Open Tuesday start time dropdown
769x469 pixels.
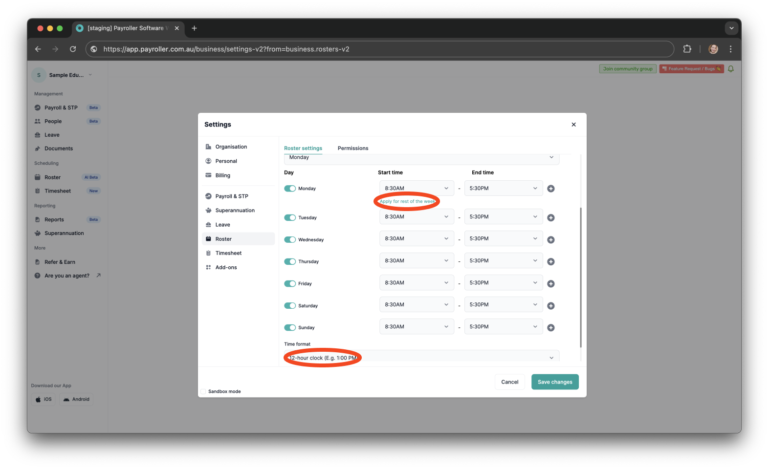coord(417,217)
